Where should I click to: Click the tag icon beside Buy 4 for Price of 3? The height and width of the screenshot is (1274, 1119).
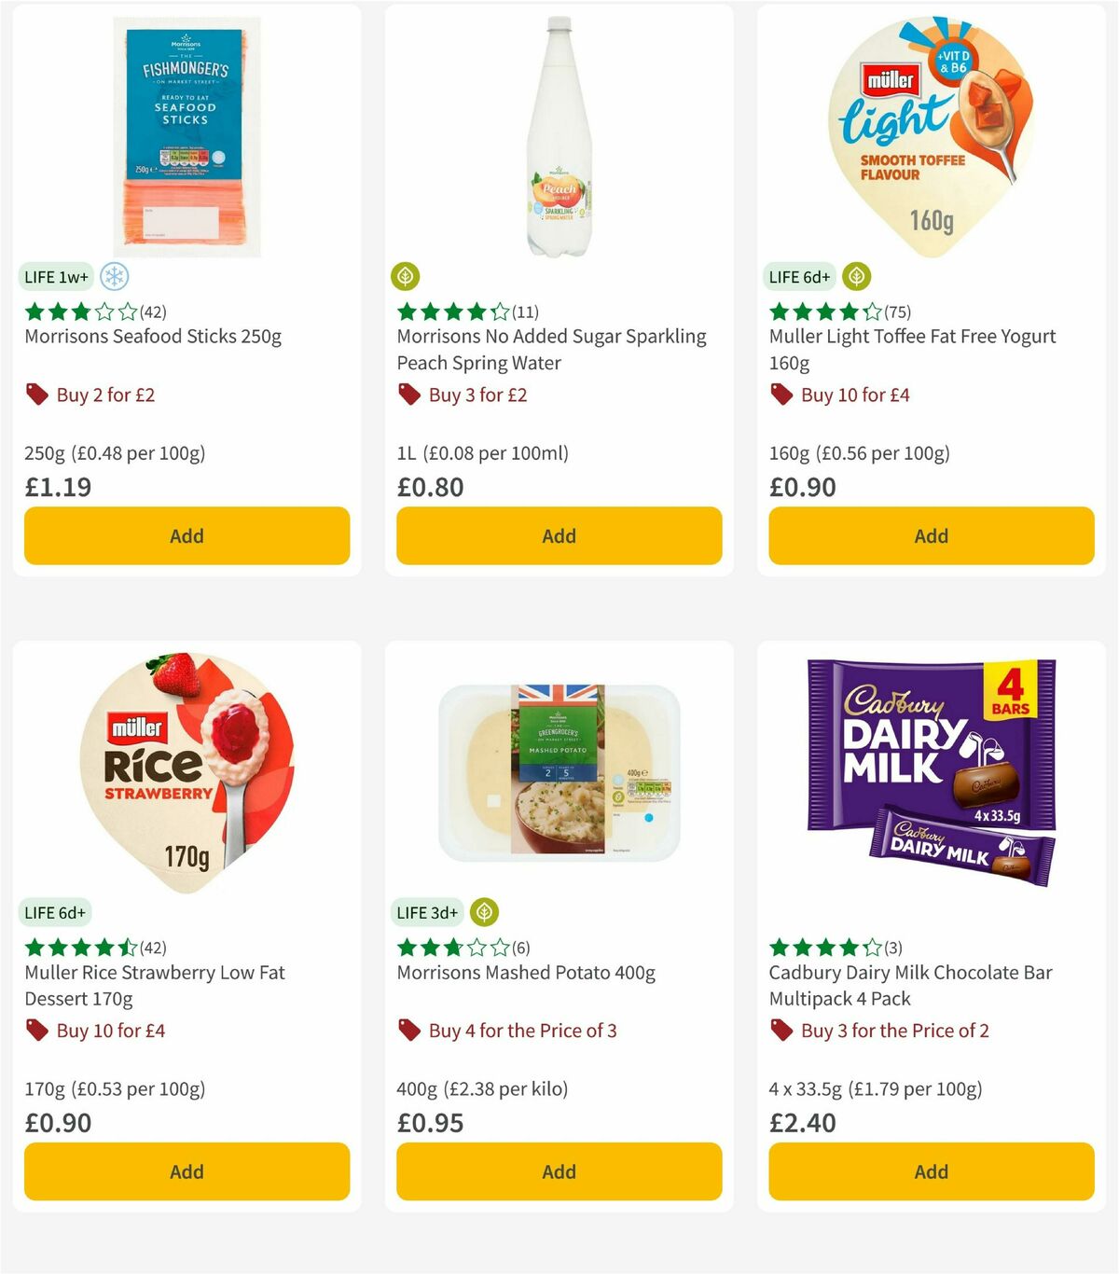[x=408, y=1031]
